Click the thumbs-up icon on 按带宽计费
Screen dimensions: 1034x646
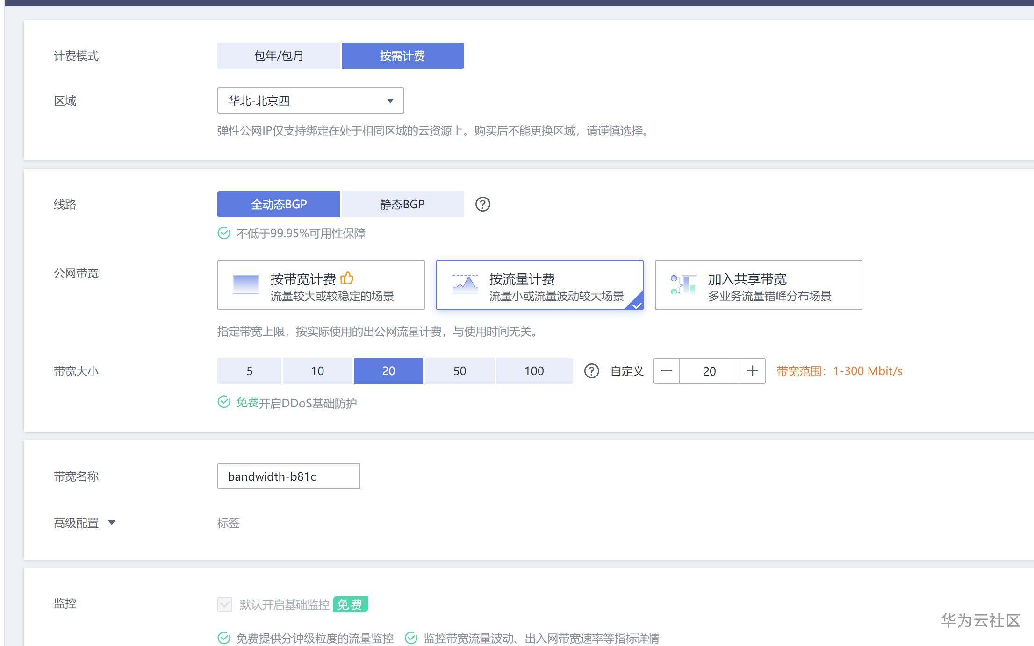point(347,278)
